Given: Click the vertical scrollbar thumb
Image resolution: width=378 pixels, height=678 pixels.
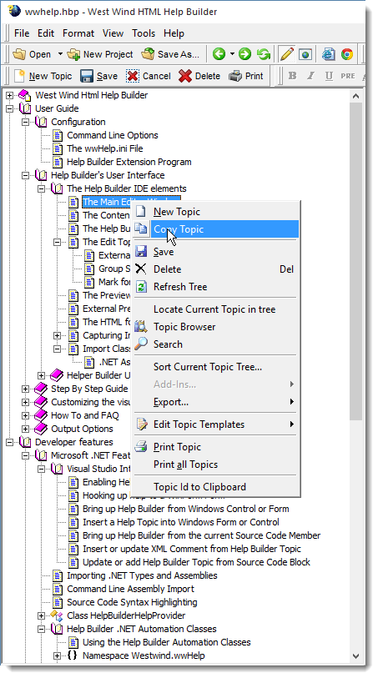Looking at the screenshot, I should click(356, 262).
